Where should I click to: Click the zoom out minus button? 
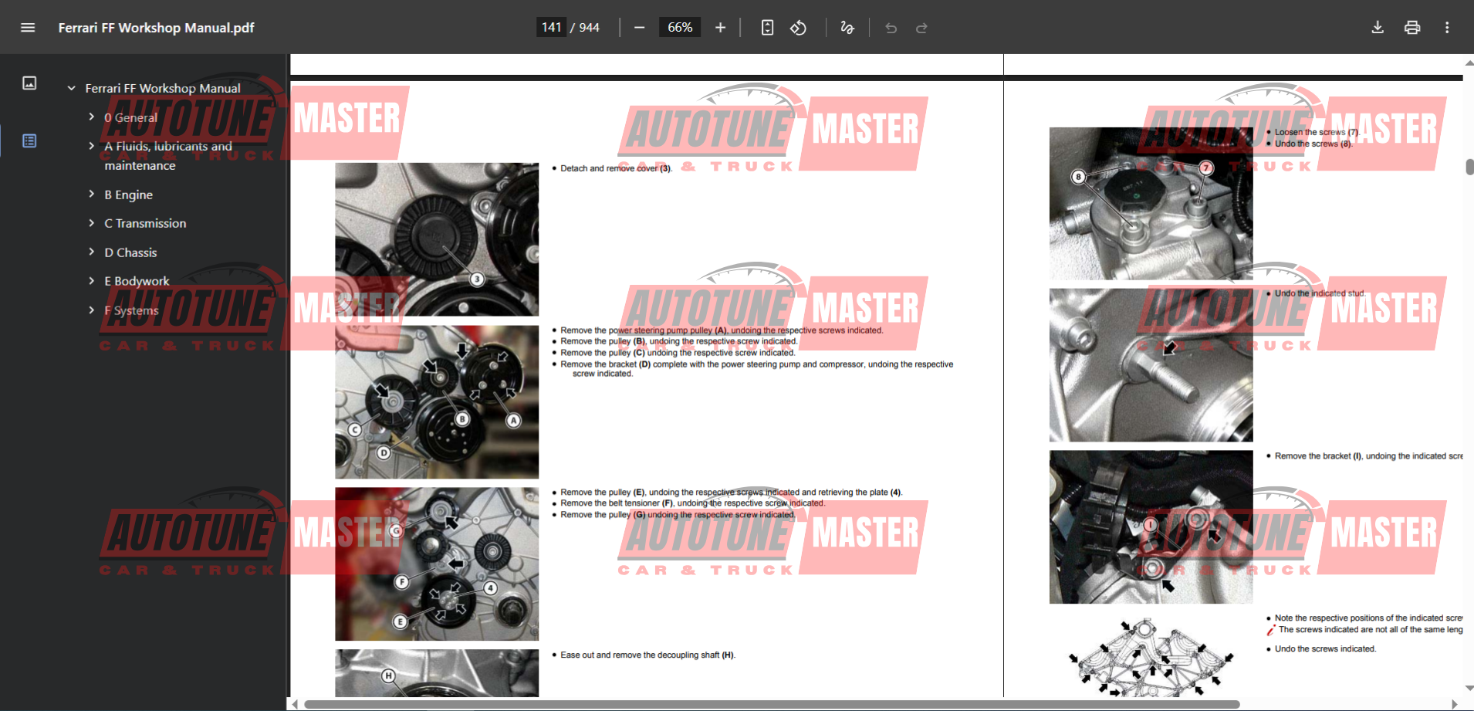click(x=639, y=28)
